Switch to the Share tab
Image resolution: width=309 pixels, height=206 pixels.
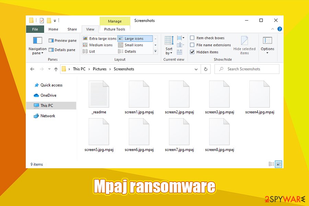[72, 29]
